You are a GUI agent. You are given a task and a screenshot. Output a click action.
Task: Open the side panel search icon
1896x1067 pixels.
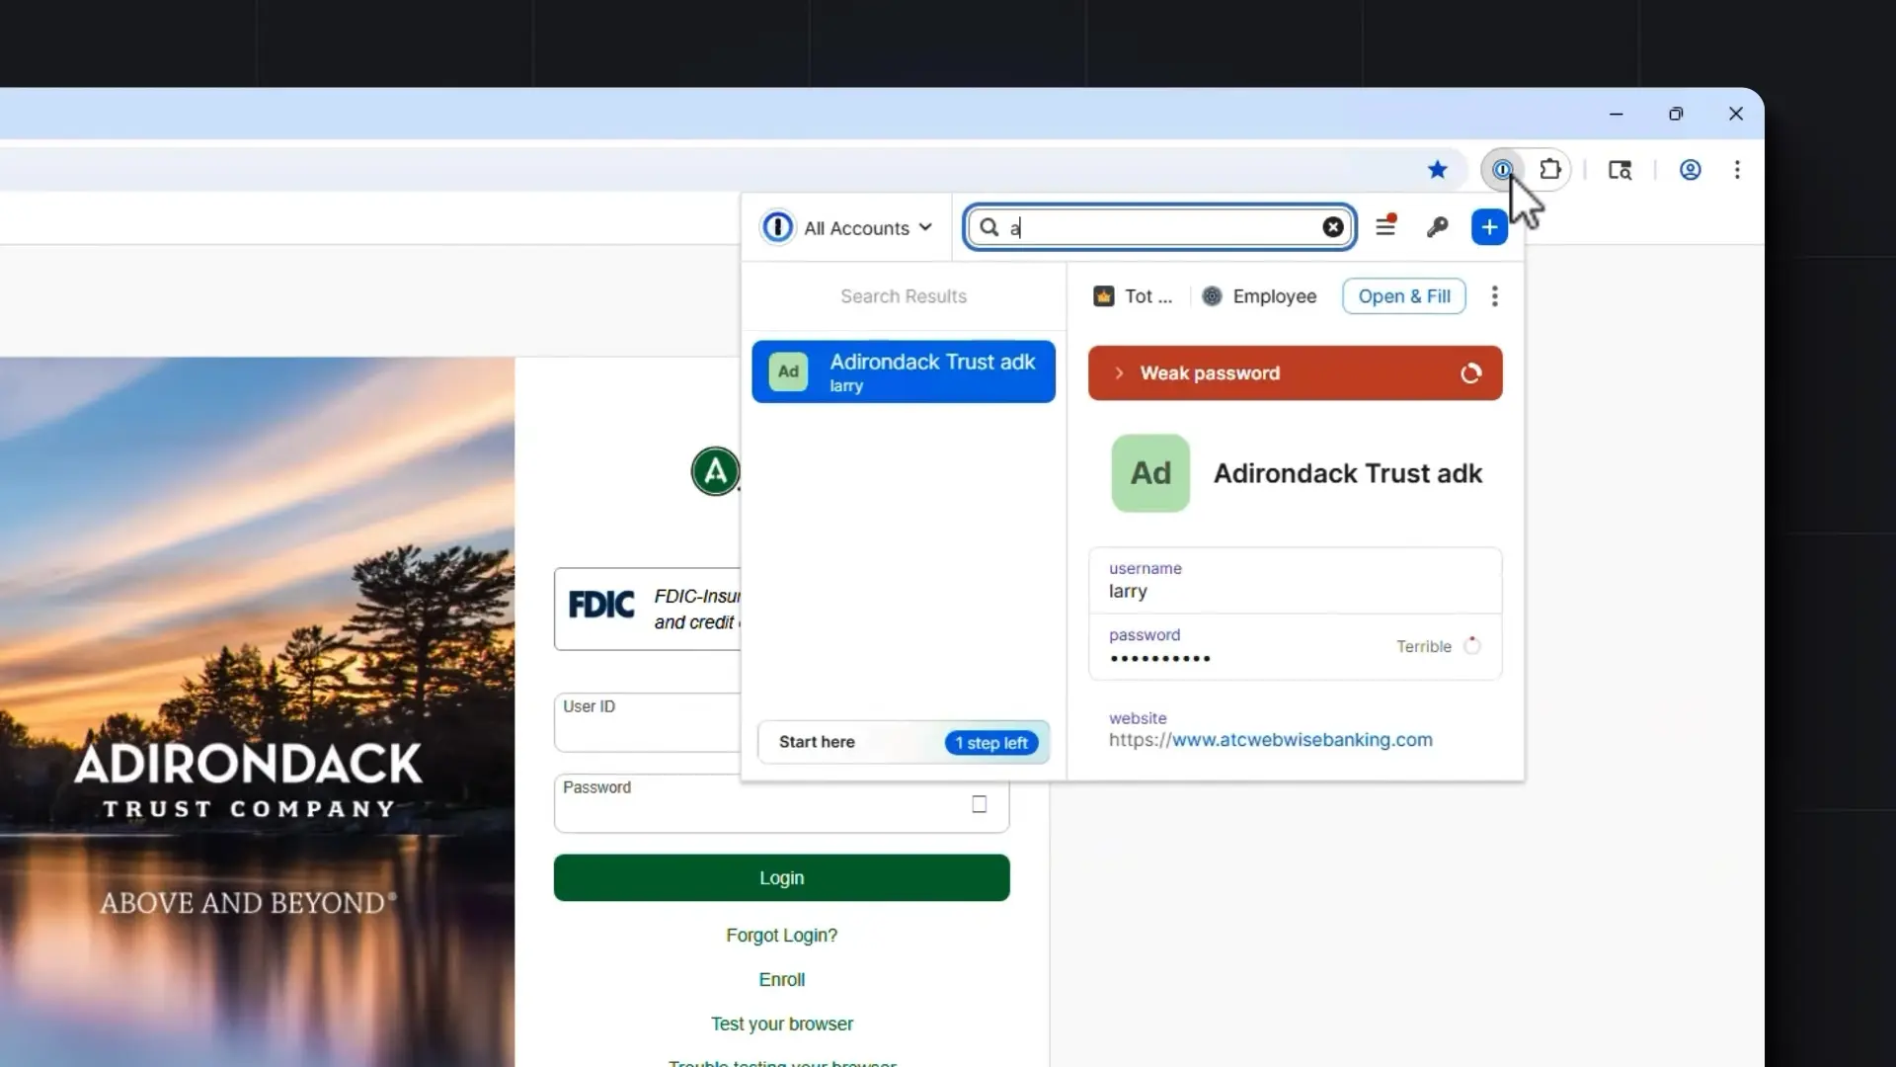coord(1619,170)
